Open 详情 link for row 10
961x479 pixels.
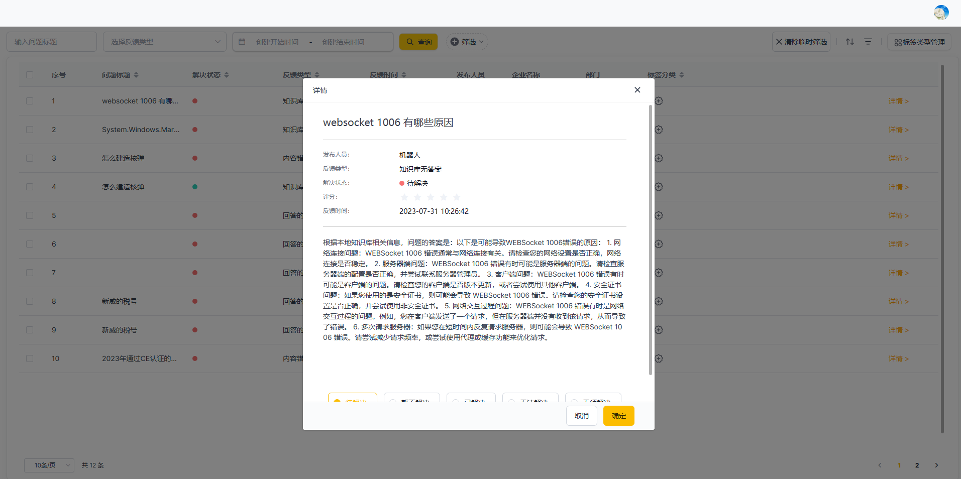coord(898,358)
